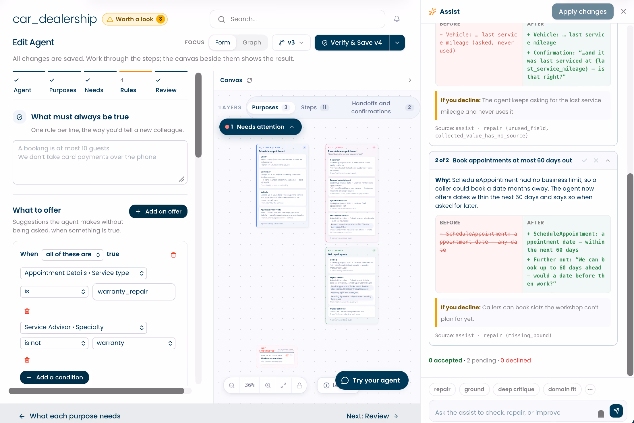Click Apply changes button
Screen dimensions: 634x423
[x=583, y=11]
